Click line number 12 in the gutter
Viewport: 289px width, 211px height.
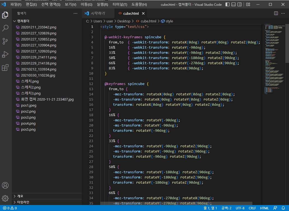coord(91,84)
